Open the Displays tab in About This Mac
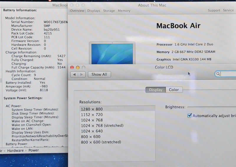 point(94,11)
